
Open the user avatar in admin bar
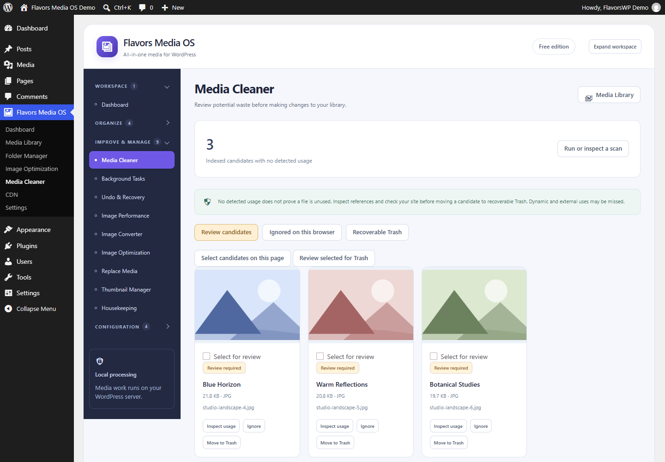click(x=656, y=7)
